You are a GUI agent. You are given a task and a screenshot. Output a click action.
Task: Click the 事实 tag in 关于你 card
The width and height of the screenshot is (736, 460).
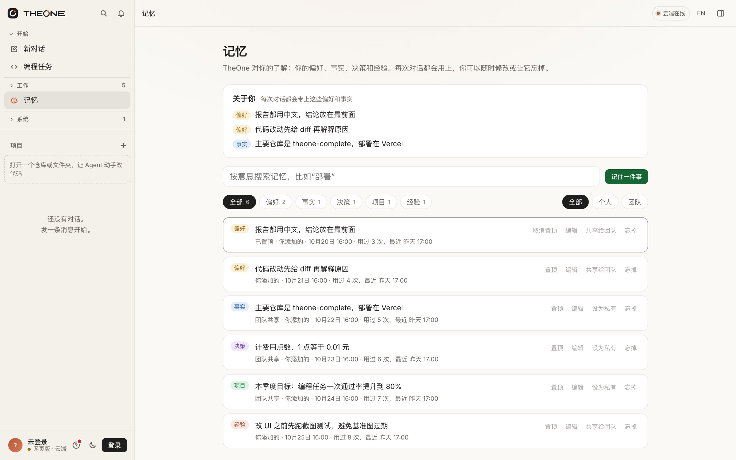coord(242,144)
